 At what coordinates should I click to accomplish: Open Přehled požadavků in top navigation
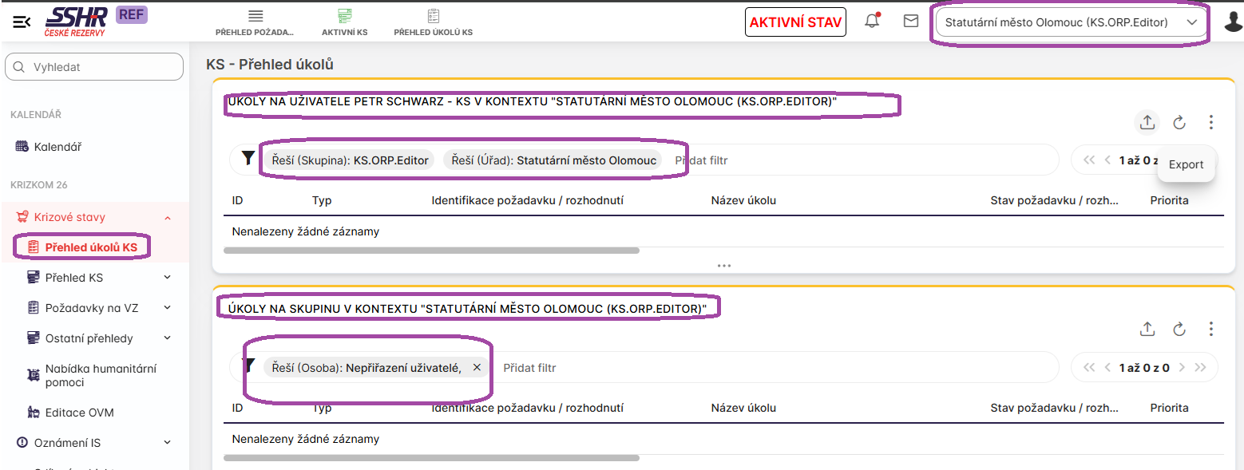tap(255, 22)
